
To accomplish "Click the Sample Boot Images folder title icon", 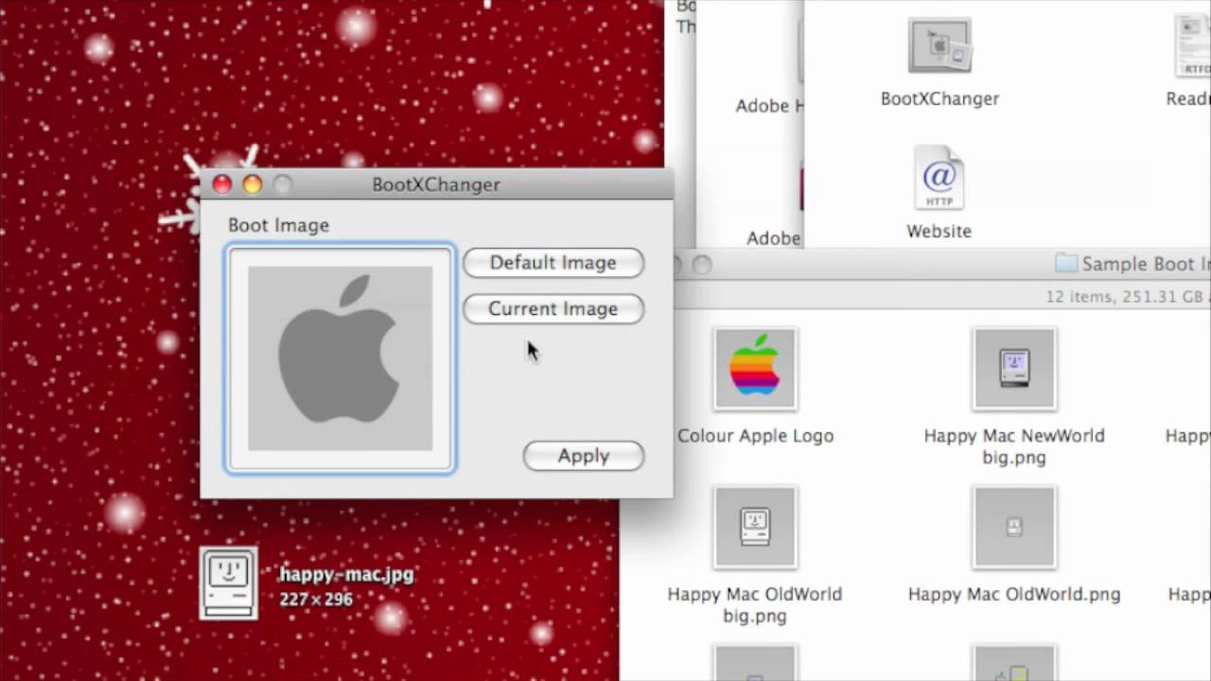I will [x=1066, y=264].
